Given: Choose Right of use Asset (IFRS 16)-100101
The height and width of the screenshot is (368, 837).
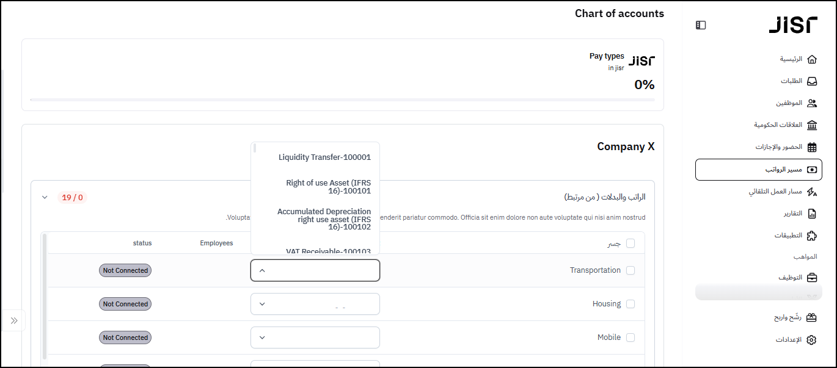Looking at the screenshot, I should [328, 187].
